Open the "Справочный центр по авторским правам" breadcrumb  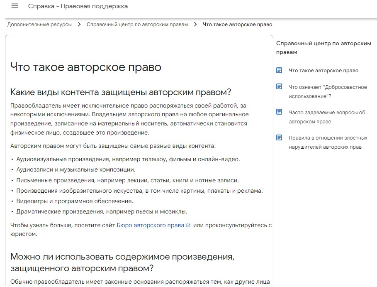[137, 25]
